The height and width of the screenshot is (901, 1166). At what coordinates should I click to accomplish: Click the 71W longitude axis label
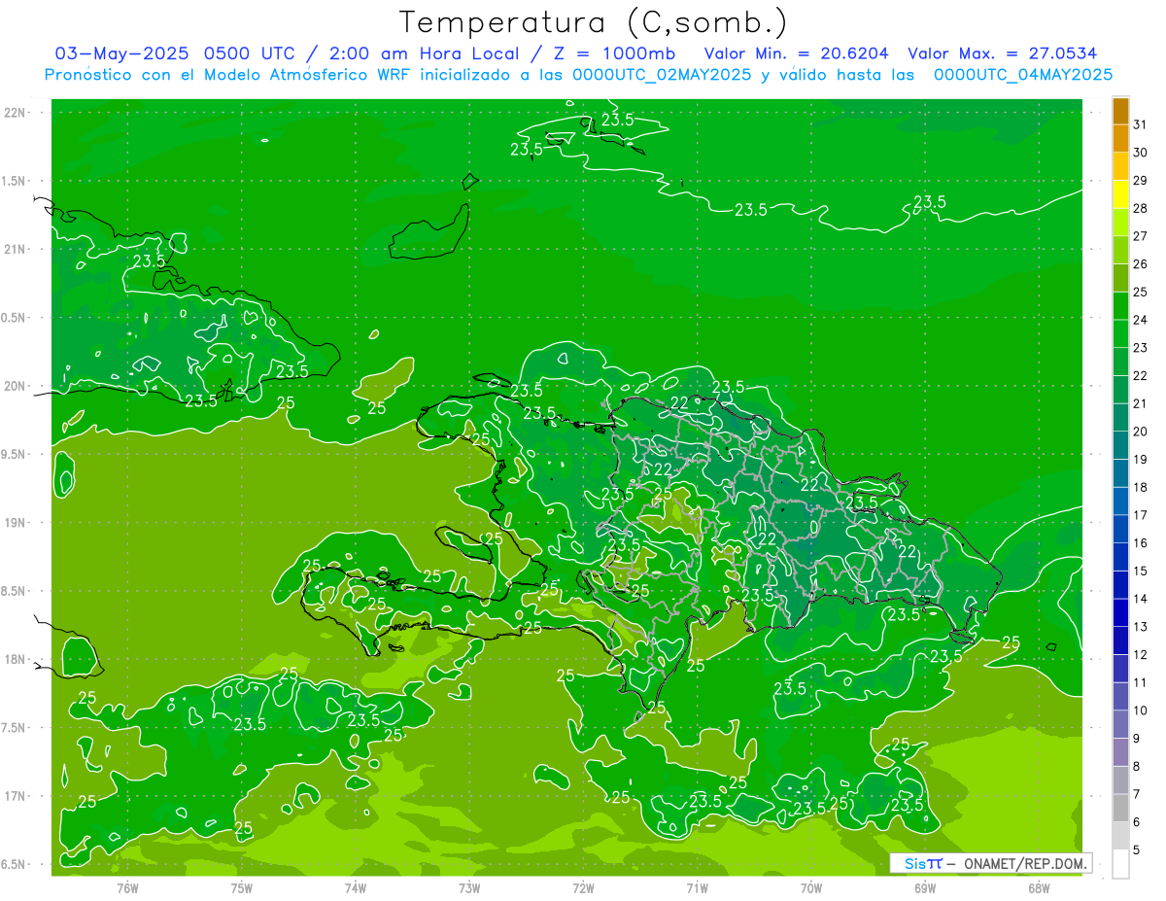click(697, 887)
